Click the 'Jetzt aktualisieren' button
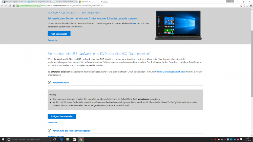The height and width of the screenshot is (142, 253). [59, 34]
